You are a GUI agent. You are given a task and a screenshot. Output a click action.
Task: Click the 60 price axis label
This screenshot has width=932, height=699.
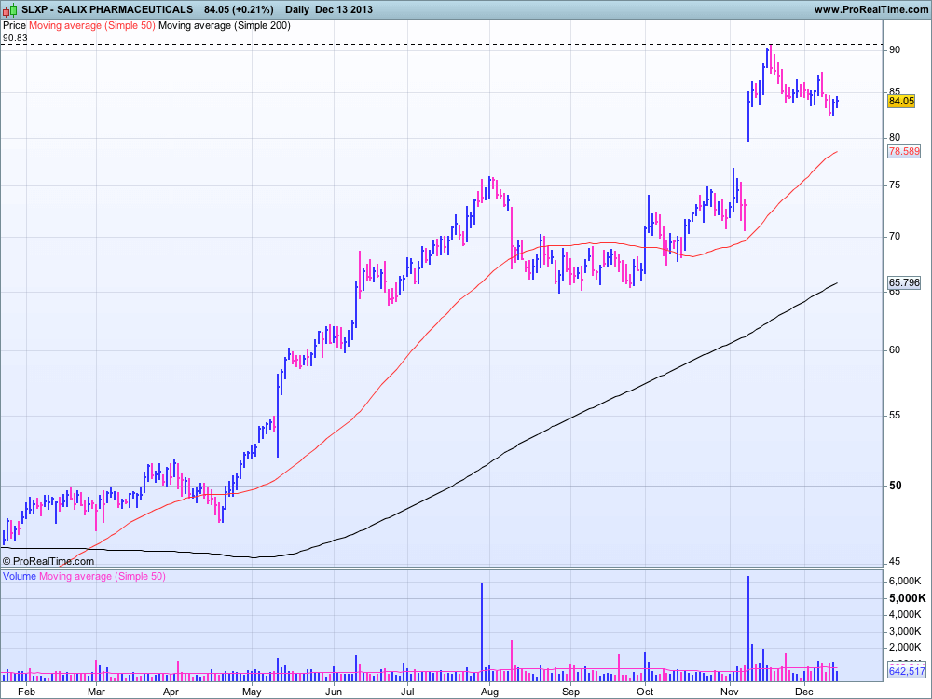(895, 350)
